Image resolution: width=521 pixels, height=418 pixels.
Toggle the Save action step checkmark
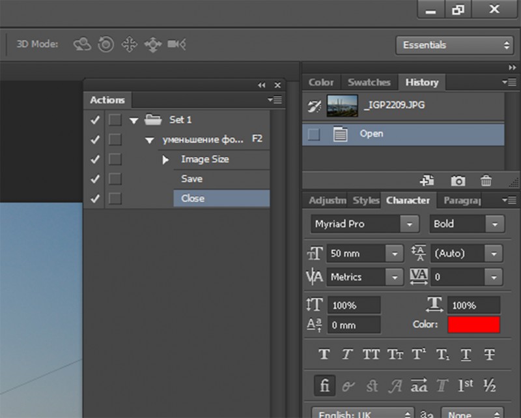tap(95, 179)
